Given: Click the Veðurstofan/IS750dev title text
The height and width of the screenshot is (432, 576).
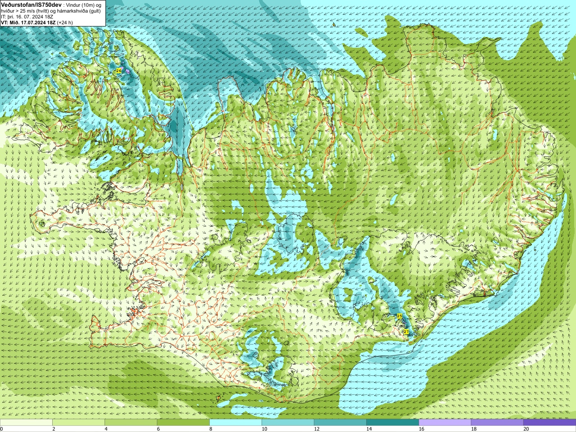Looking at the screenshot, I should point(31,4).
